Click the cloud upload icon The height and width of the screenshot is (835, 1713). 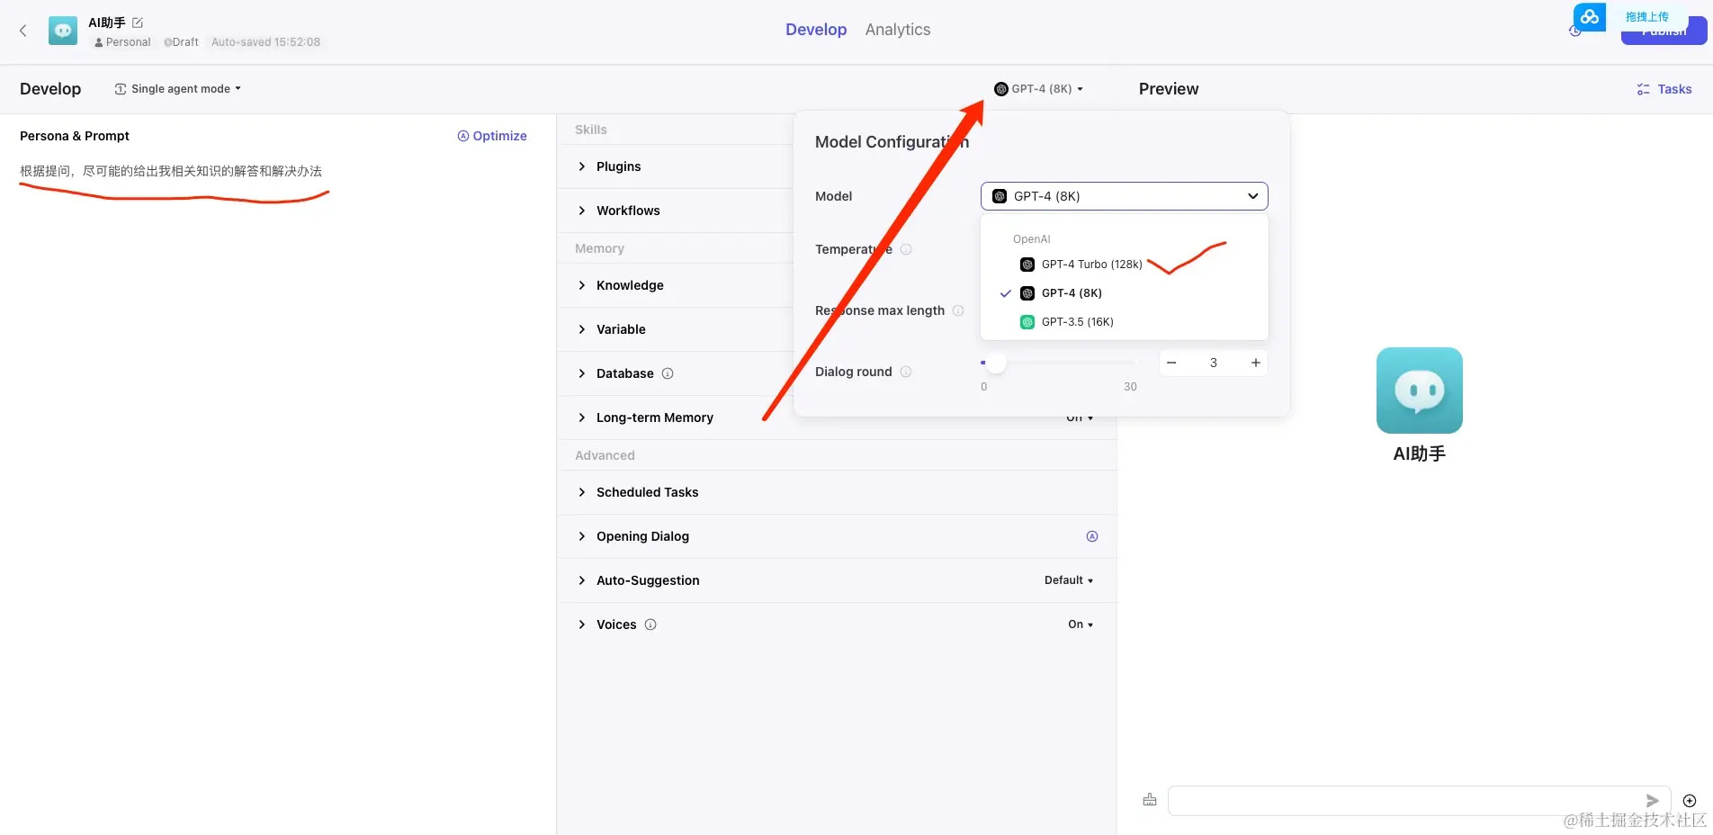[x=1590, y=16]
